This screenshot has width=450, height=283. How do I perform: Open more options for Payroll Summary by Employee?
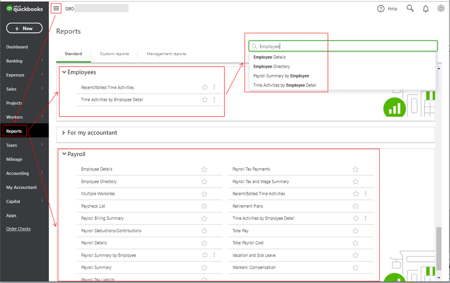pyautogui.click(x=214, y=255)
